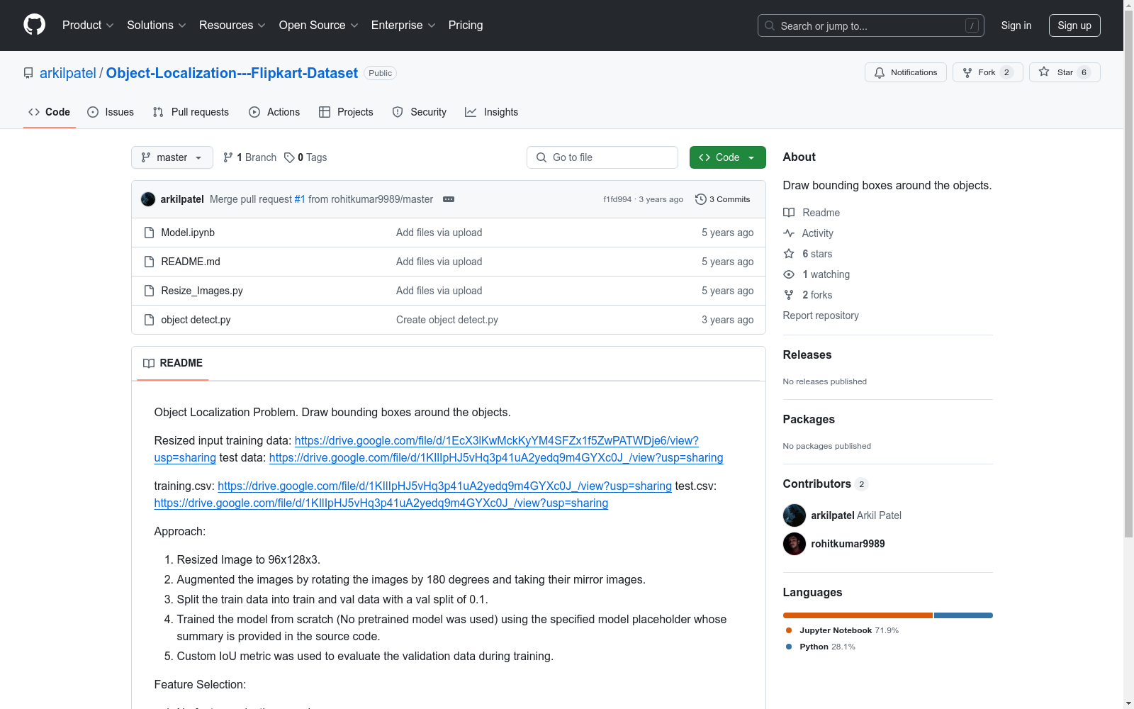Screen dimensions: 1134x709
Task: Click the object detect.py file icon
Action: click(x=149, y=320)
